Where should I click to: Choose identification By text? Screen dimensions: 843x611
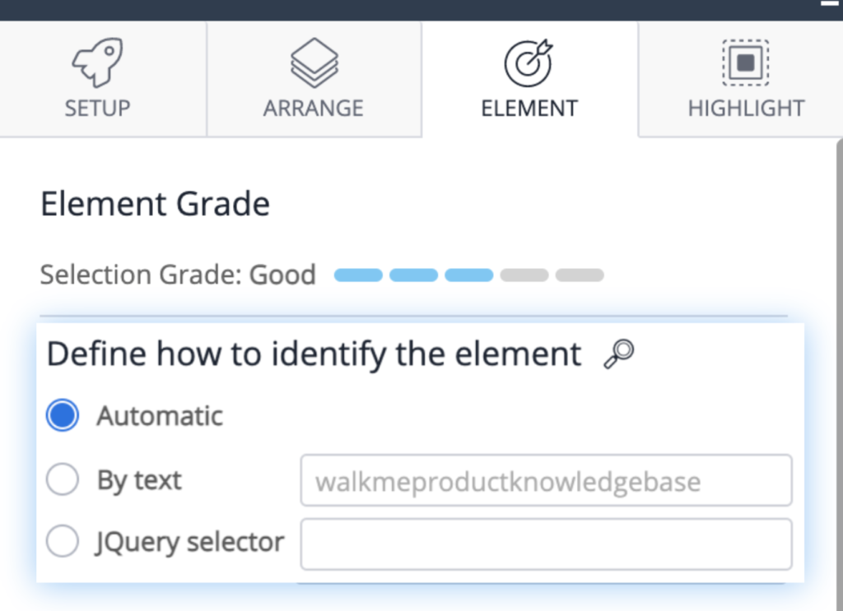63,479
